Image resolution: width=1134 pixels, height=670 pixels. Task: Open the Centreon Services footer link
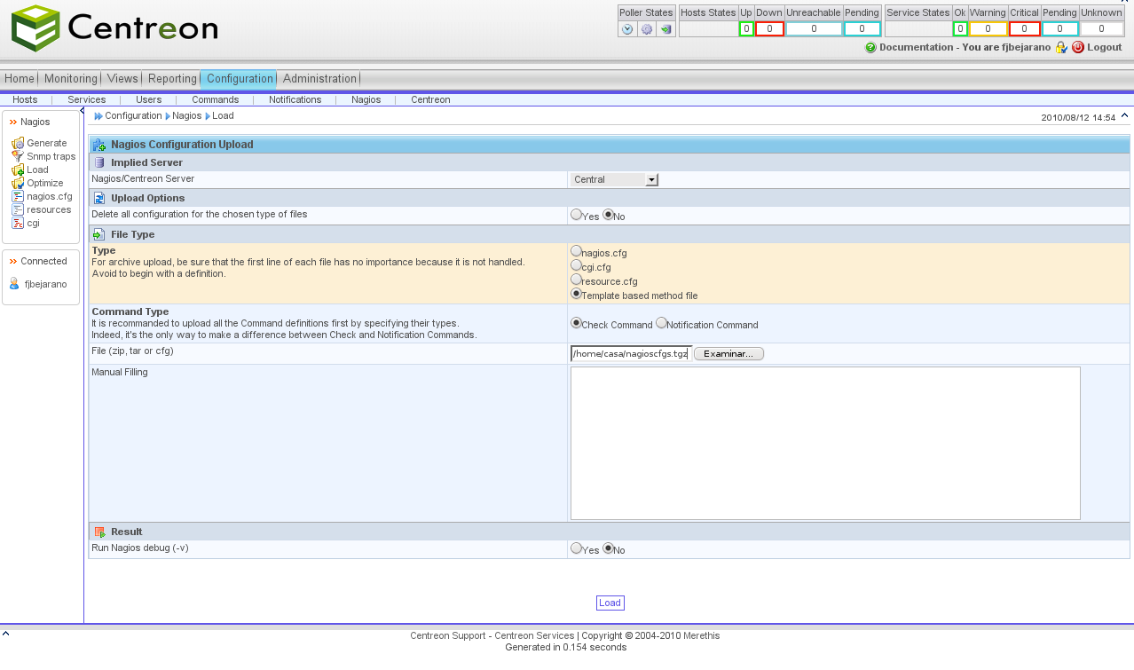[534, 636]
